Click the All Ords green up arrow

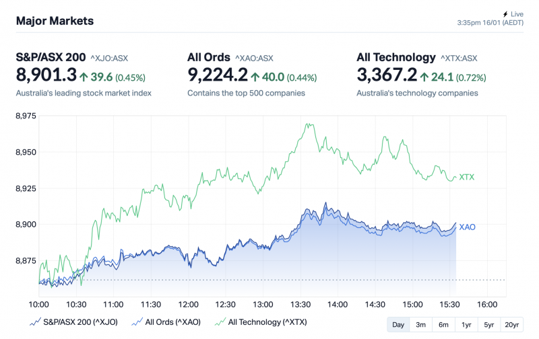(x=255, y=75)
